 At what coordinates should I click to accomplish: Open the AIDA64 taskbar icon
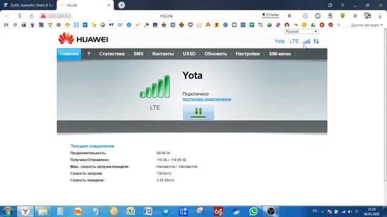coord(218,212)
